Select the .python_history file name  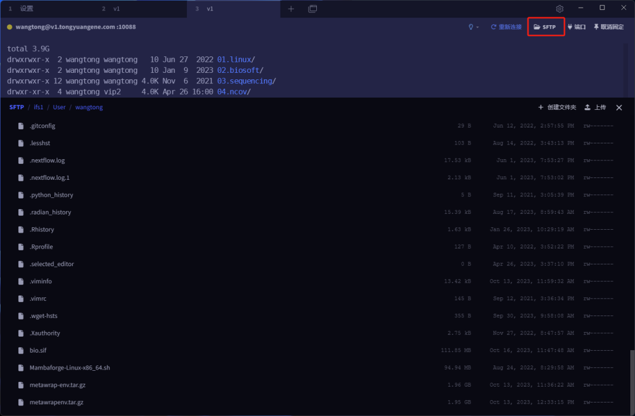(51, 195)
